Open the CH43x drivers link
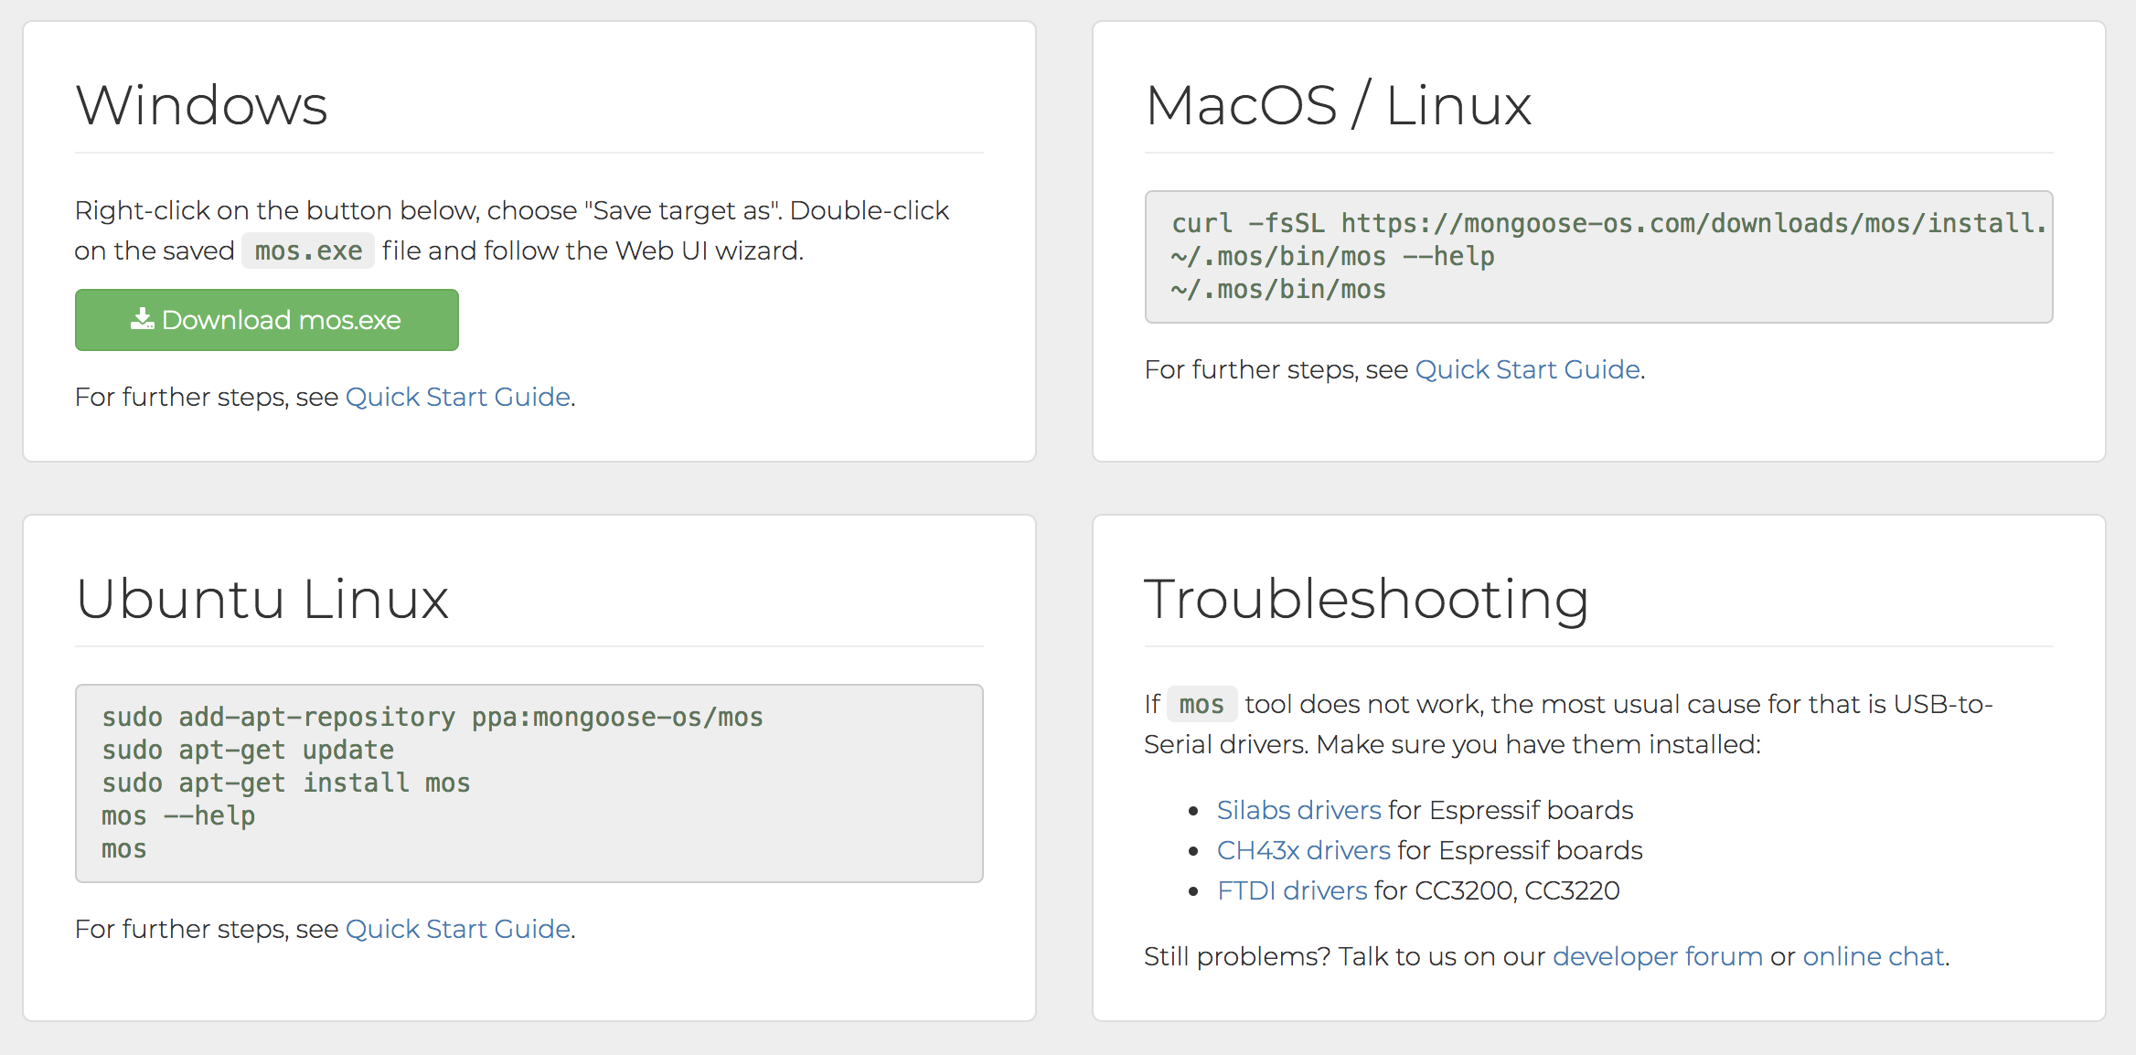The image size is (2136, 1055). 1303,849
